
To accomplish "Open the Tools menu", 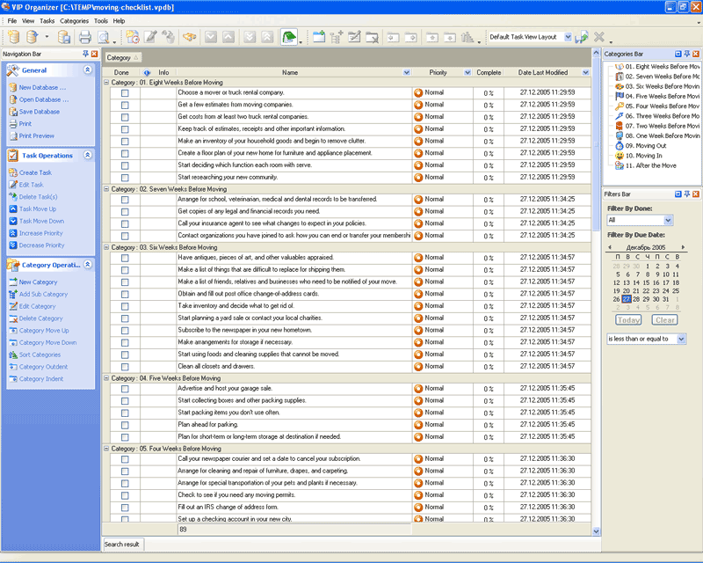I will coord(101,20).
